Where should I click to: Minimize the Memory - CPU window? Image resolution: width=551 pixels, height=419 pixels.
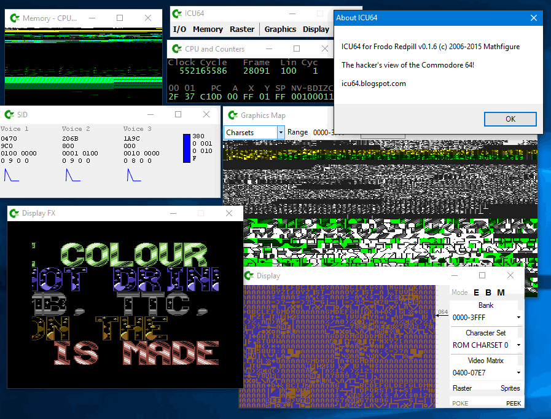click(92, 18)
